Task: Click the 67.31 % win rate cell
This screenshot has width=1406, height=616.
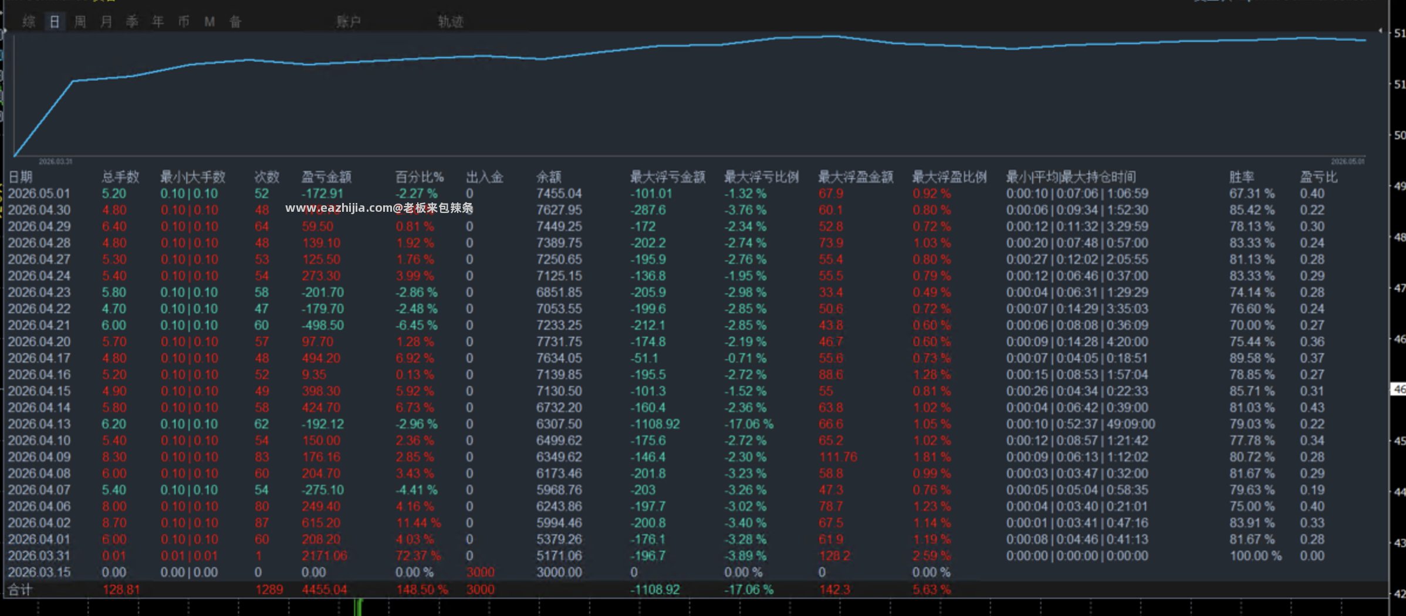Action: pyautogui.click(x=1252, y=194)
